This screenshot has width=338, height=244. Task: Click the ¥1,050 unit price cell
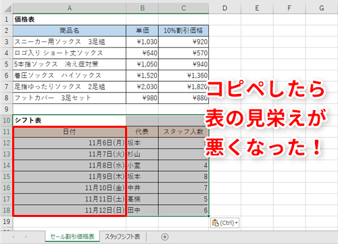click(142, 64)
